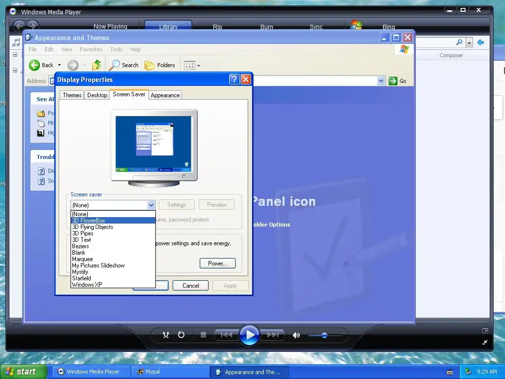Open the Desktop tab

click(97, 95)
